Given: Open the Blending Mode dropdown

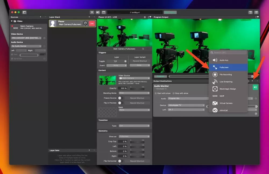Looking at the screenshot, I should [x=134, y=93].
